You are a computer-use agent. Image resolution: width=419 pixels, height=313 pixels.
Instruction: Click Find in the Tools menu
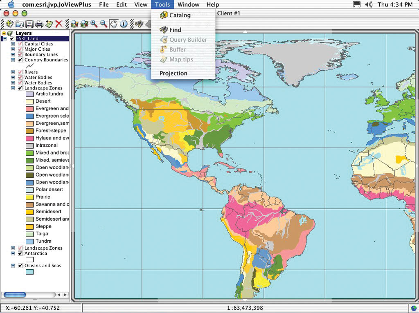[175, 30]
